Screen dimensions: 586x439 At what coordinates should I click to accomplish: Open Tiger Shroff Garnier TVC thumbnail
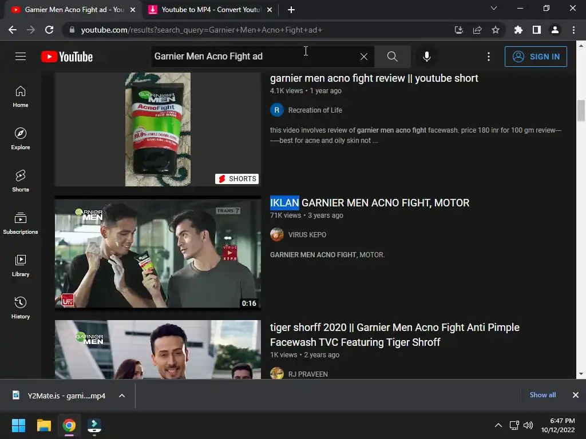pos(158,349)
